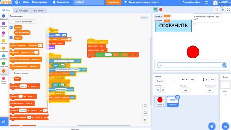Click Сохранить сейчас
This screenshot has height=130, width=231.
pyautogui.click(x=191, y=2)
